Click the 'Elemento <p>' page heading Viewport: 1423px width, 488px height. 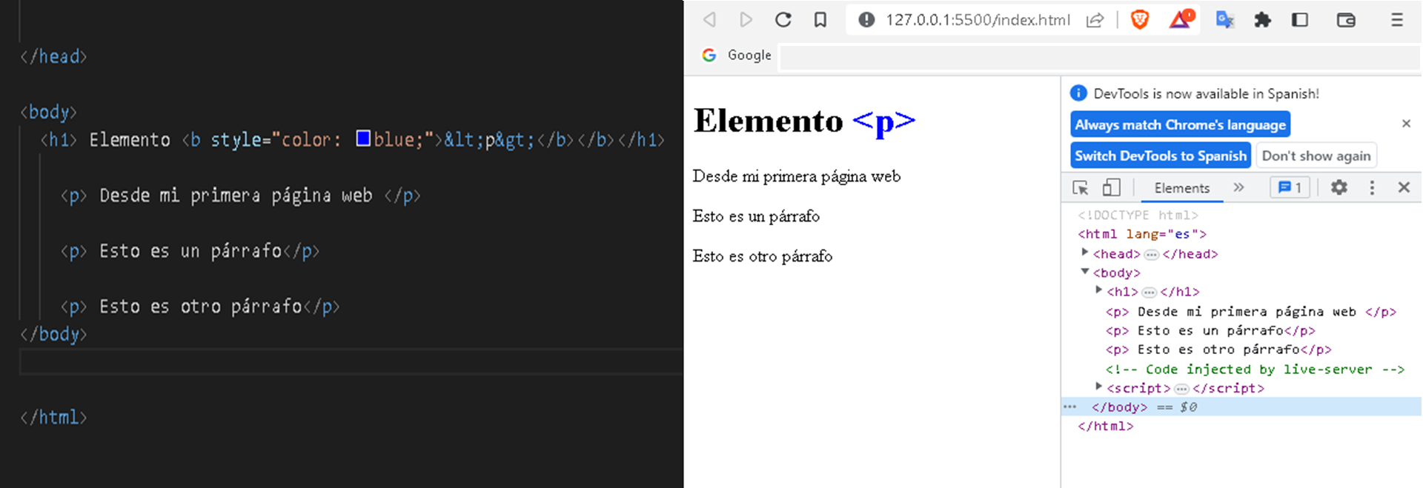(x=804, y=121)
